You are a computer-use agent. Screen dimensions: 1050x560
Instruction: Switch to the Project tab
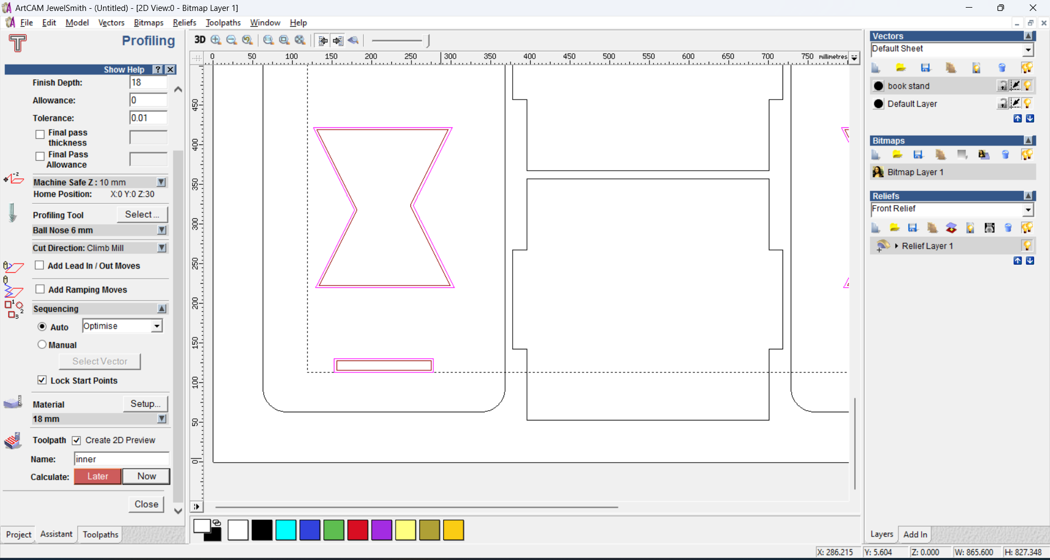19,534
